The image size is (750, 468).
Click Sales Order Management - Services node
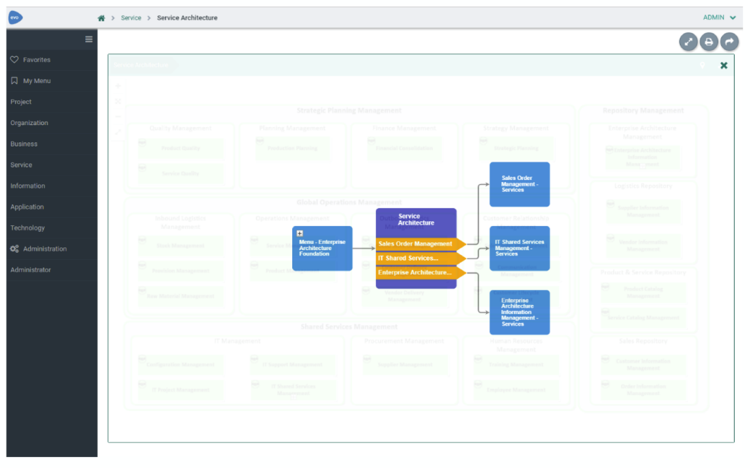[x=520, y=184]
